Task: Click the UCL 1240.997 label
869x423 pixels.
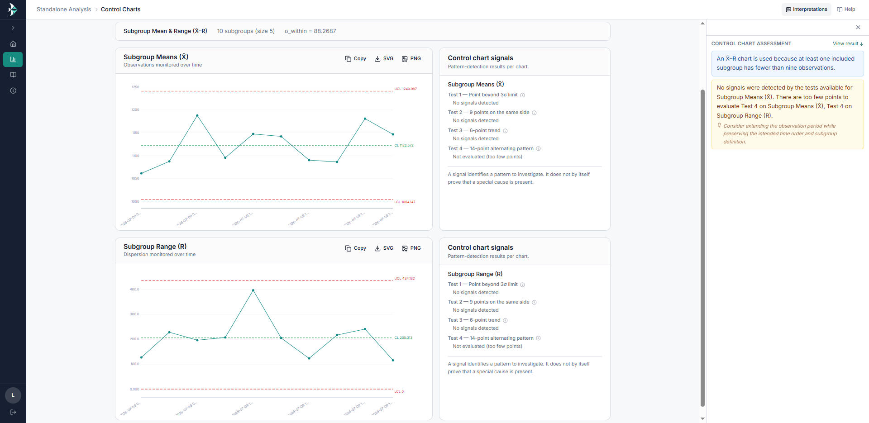Action: click(406, 89)
